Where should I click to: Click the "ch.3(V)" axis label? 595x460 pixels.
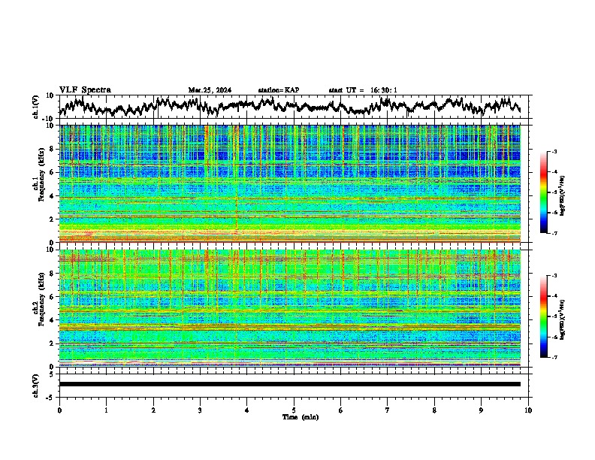click(x=36, y=386)
